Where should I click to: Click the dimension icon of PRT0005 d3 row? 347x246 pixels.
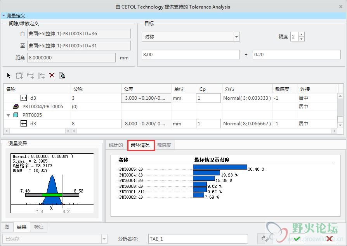point(24,123)
